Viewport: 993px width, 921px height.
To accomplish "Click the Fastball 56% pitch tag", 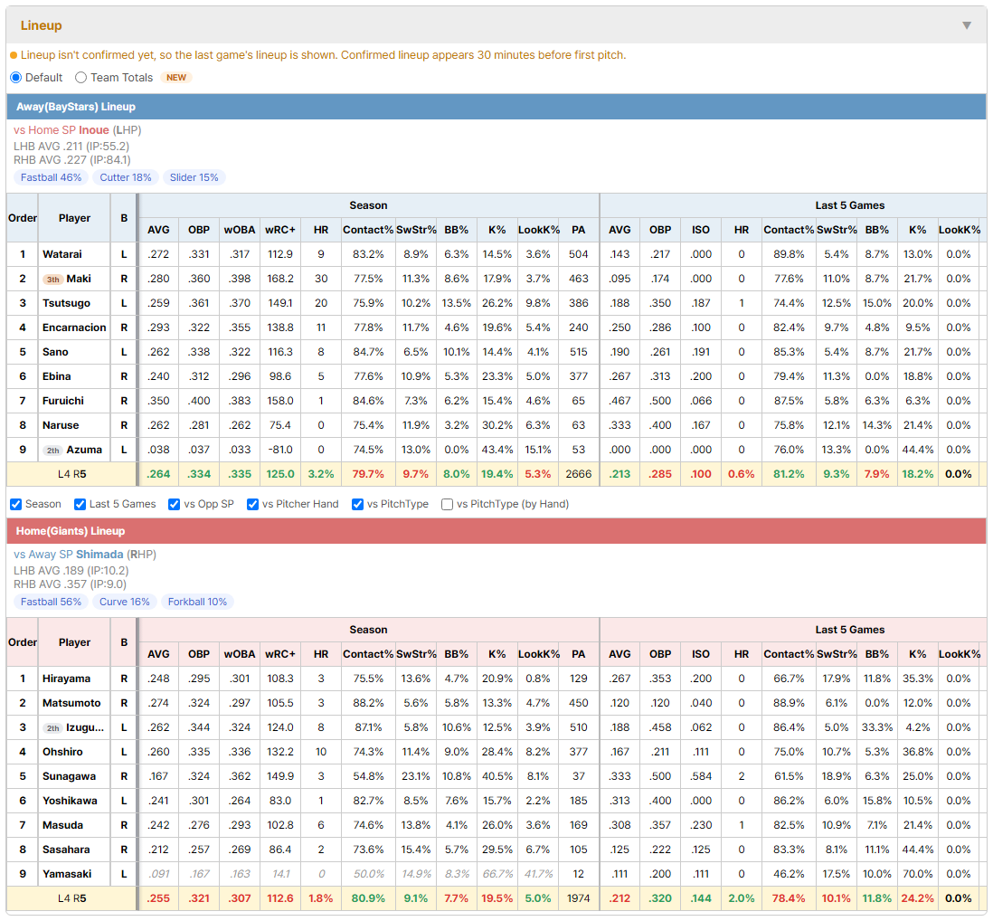I will click(51, 602).
